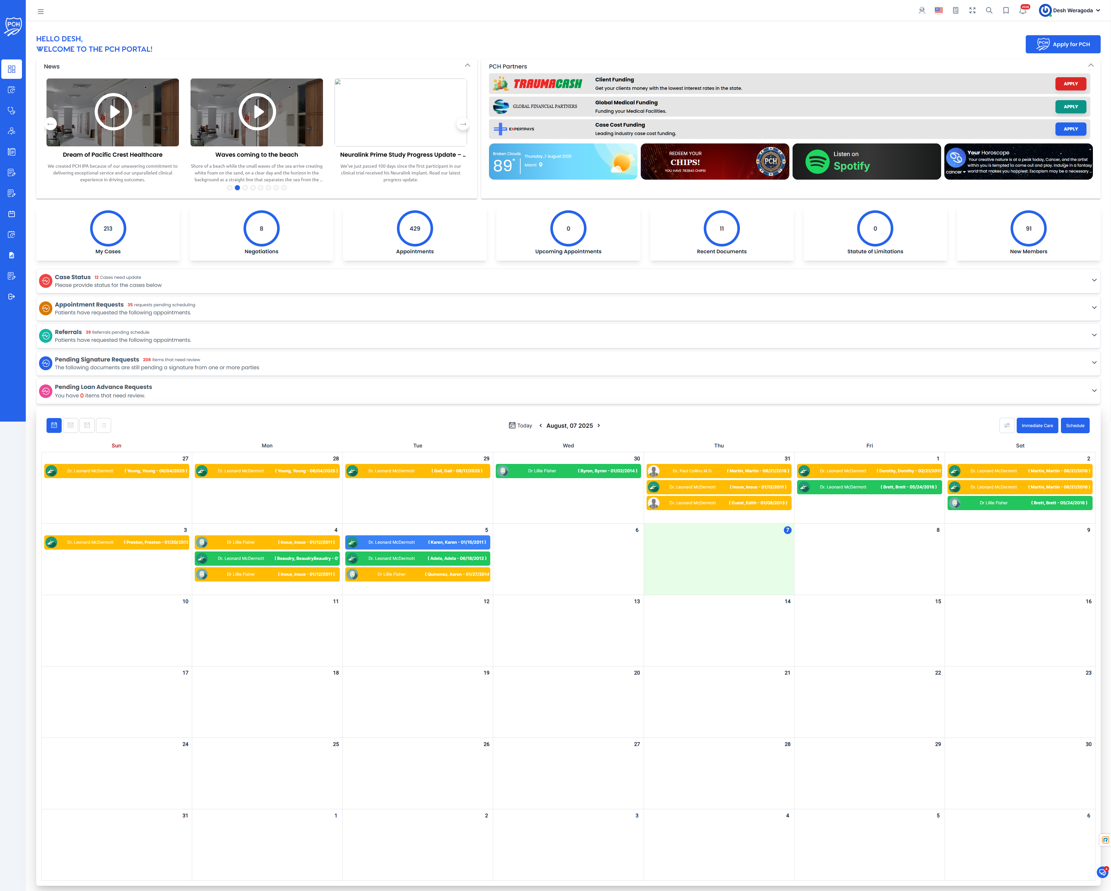Expand the Pending Signature Requests section
1111x891 pixels.
pyautogui.click(x=1094, y=363)
